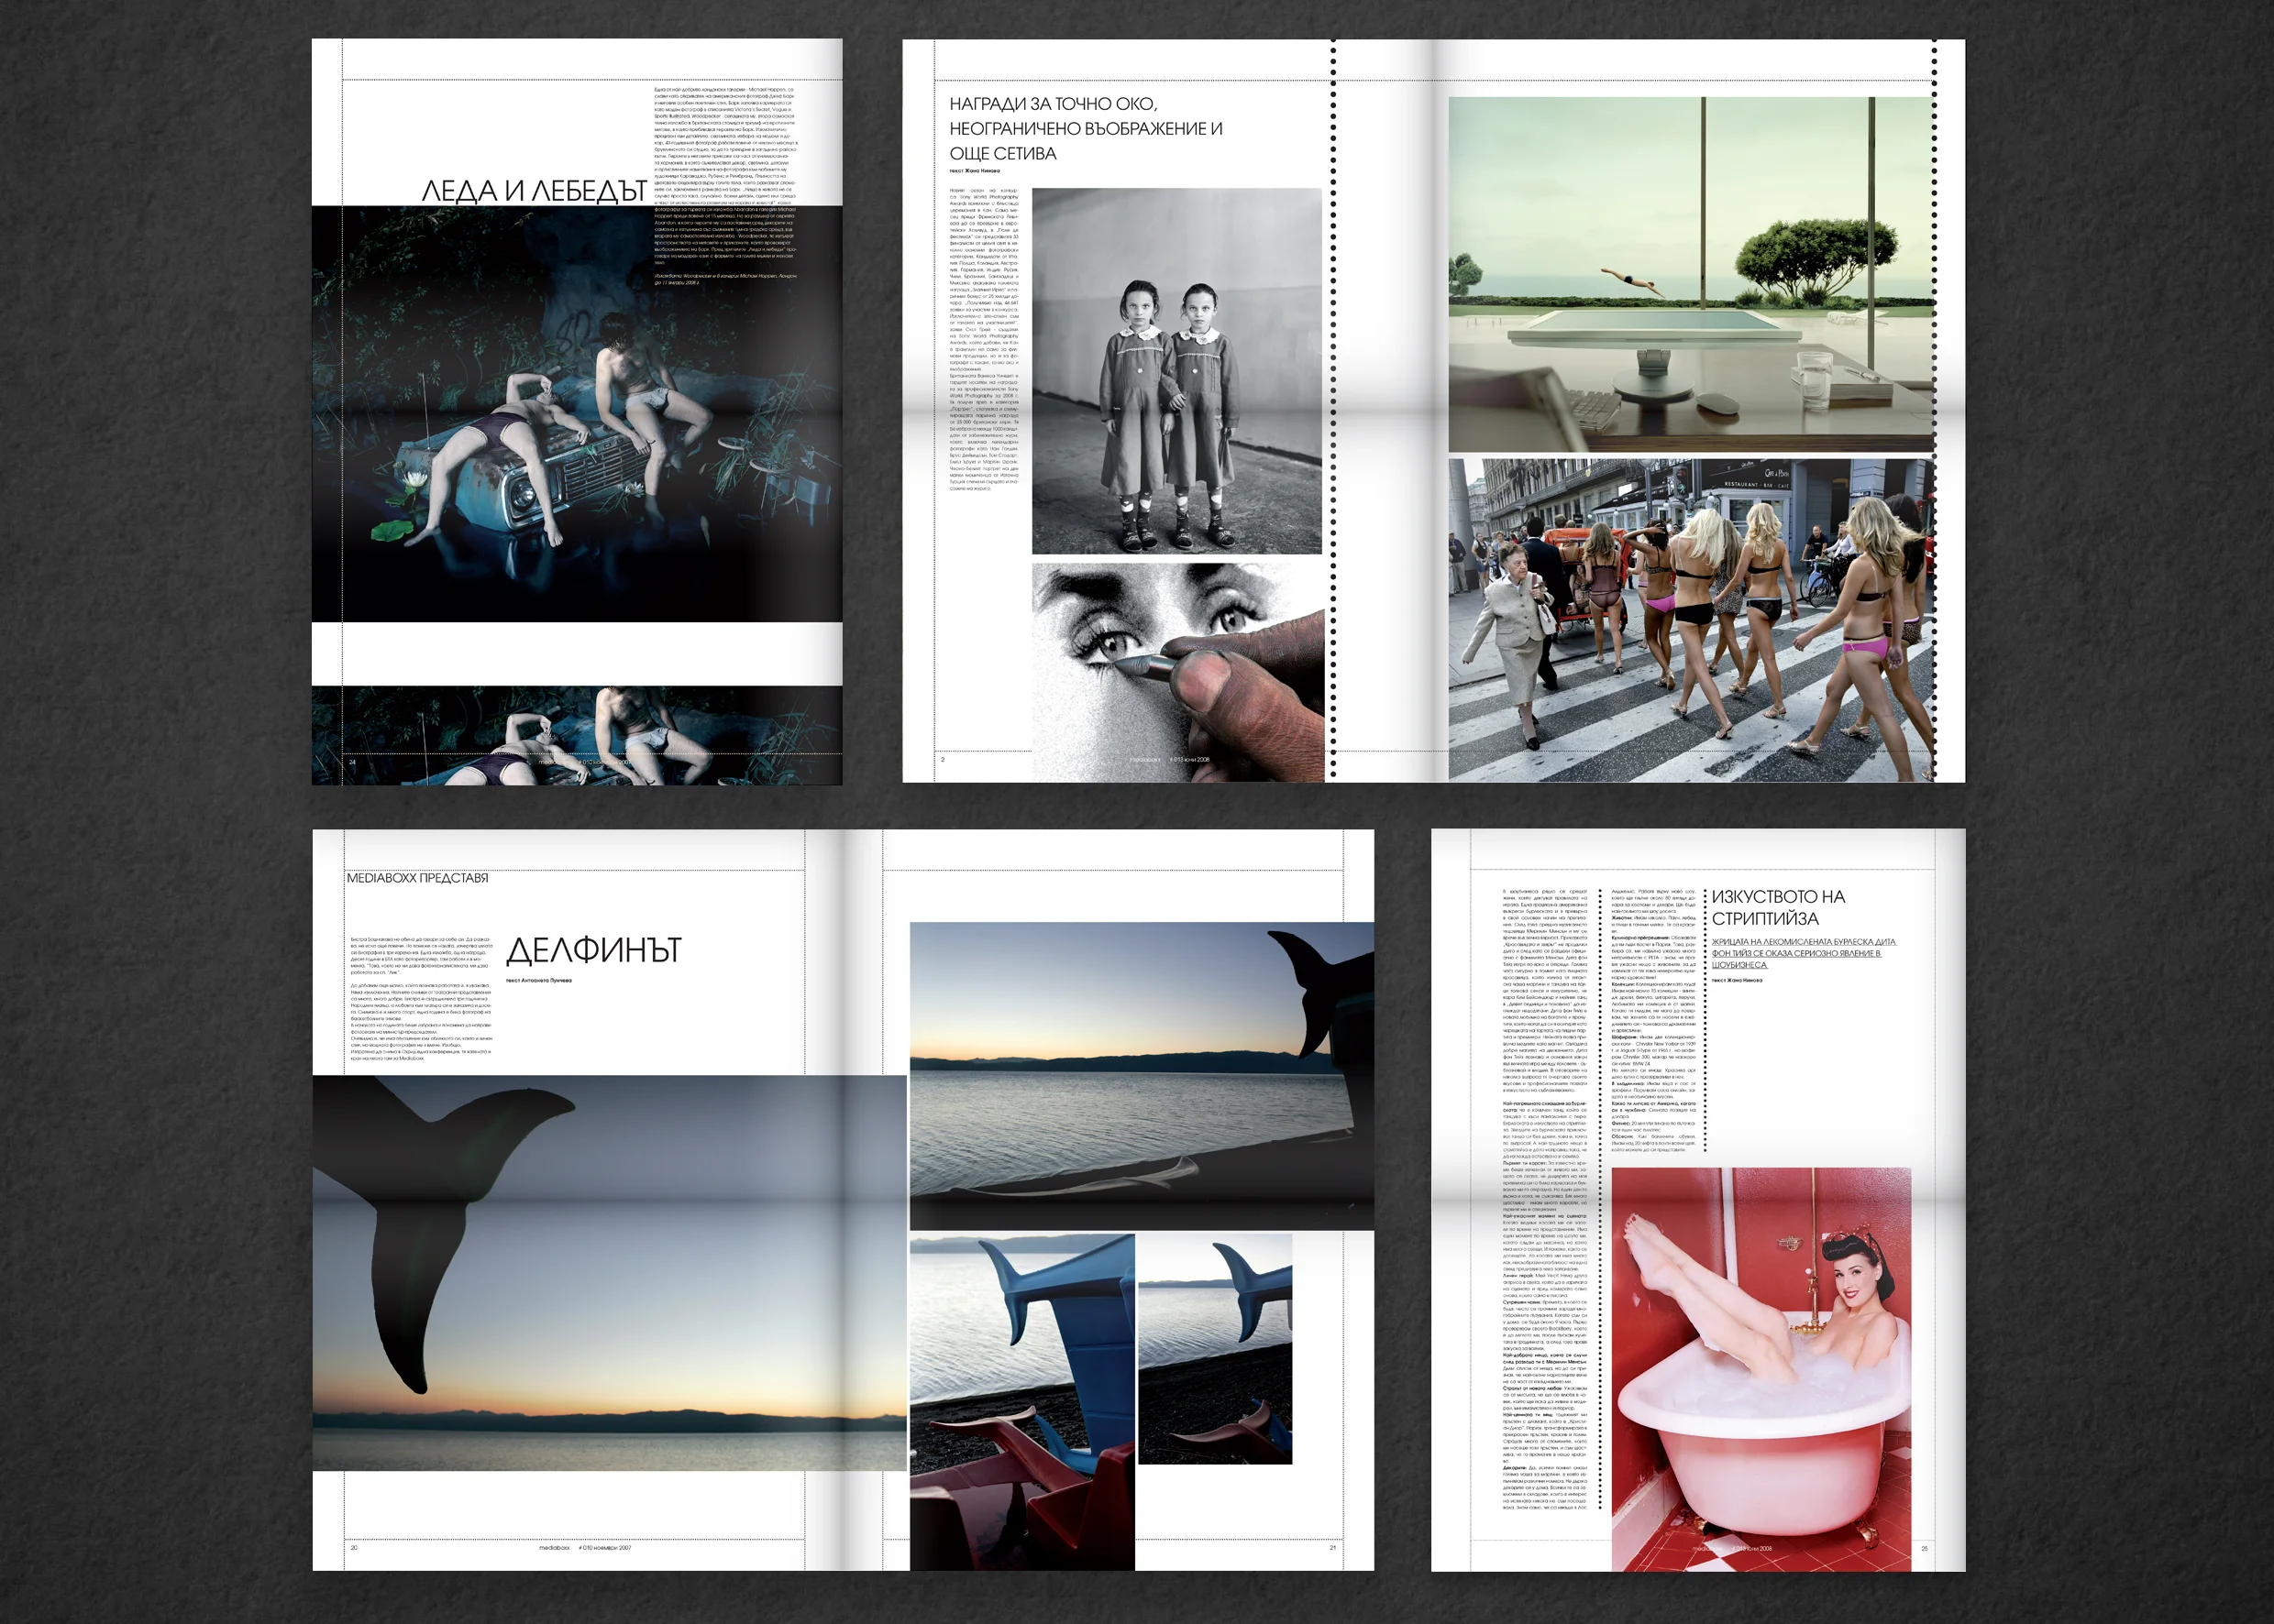Click the 'ДЕЛФИНЪТ' article title
The height and width of the screenshot is (1624, 2274).
pos(594,950)
